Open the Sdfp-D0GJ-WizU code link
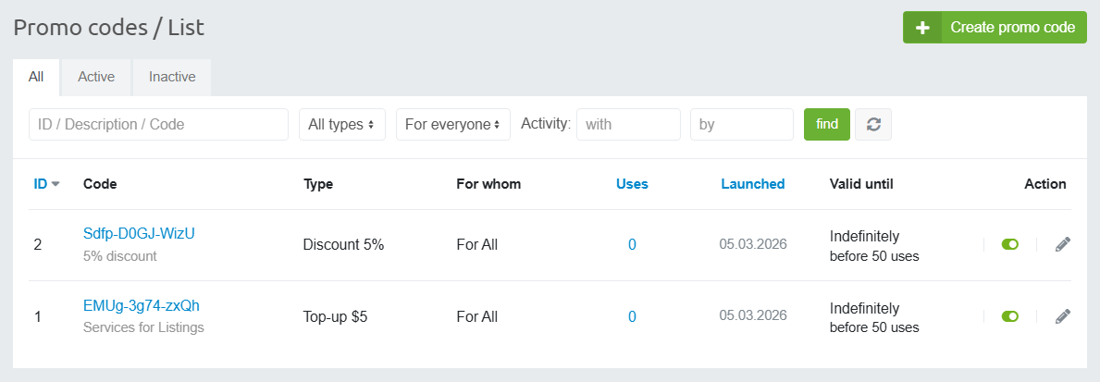Viewport: 1100px width, 382px height. coord(139,233)
